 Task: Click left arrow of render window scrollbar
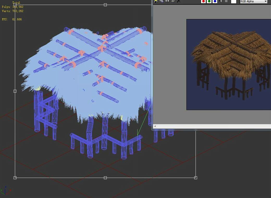[x=155, y=126]
